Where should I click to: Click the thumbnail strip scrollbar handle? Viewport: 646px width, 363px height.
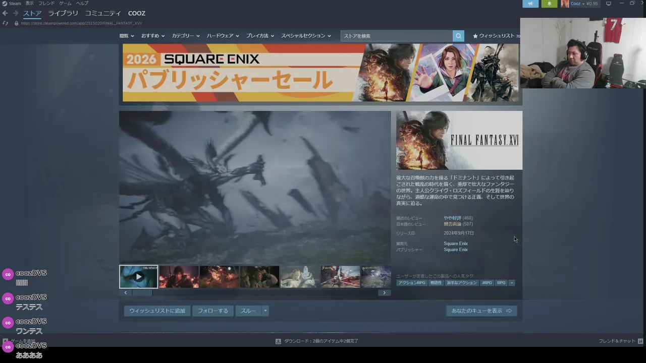(x=142, y=293)
